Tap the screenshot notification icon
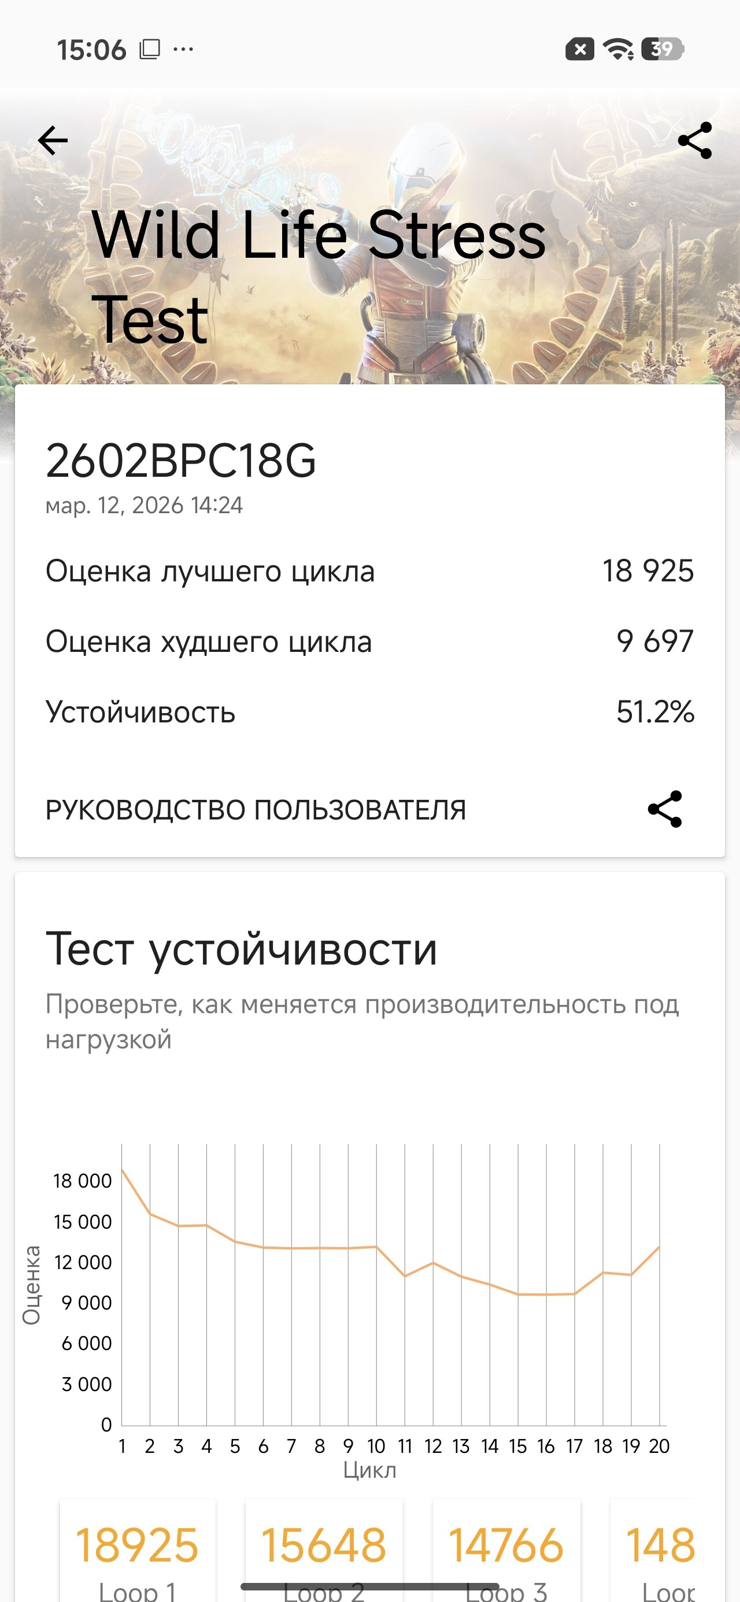Screen dimensions: 740x1602 coord(149,49)
